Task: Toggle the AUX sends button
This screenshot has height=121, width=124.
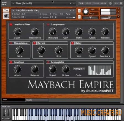Action: coord(116,3)
